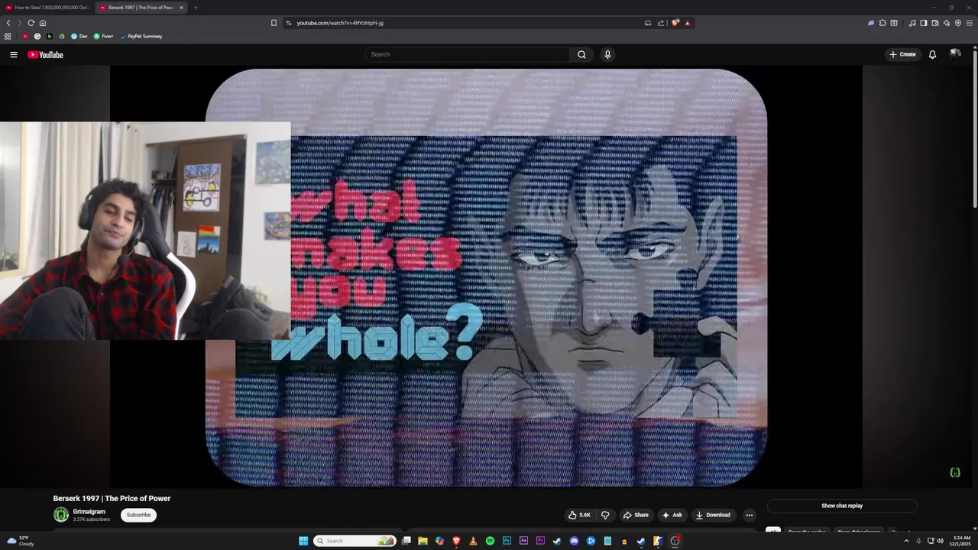The width and height of the screenshot is (978, 550).
Task: Open Windows Start menu
Action: tap(303, 541)
